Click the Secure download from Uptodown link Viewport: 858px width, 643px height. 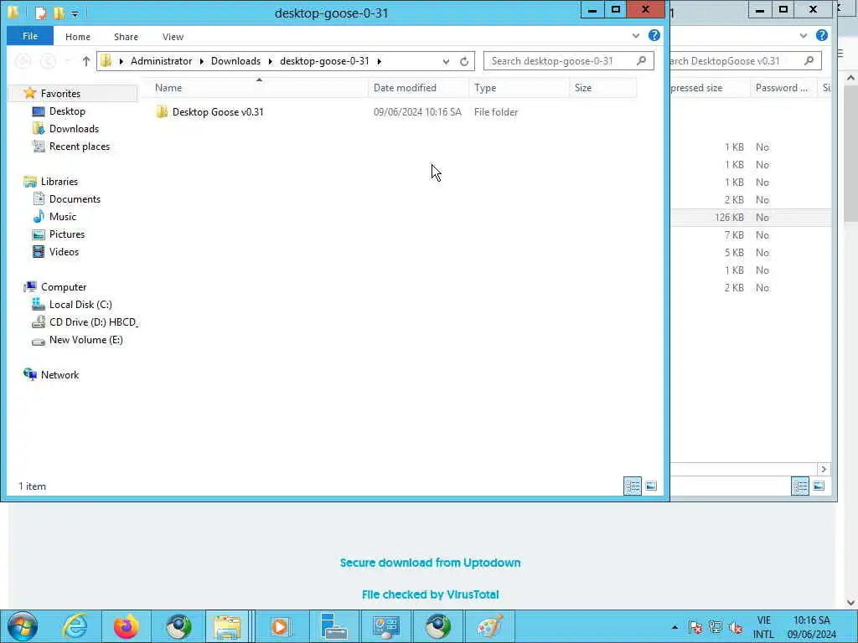(430, 563)
